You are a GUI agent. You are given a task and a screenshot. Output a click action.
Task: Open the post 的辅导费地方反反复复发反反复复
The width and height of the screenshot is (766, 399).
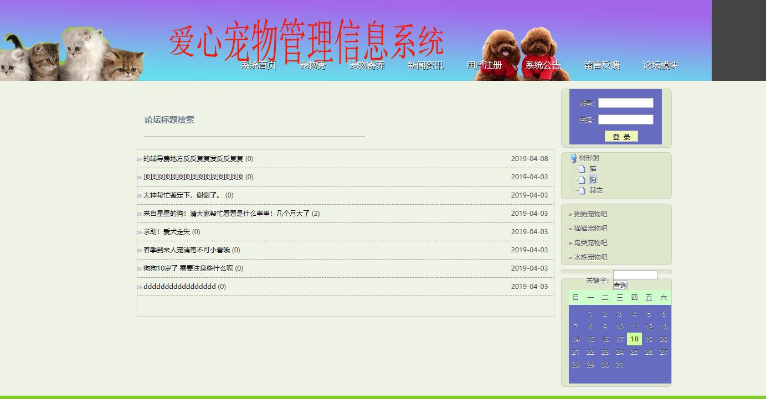point(193,159)
